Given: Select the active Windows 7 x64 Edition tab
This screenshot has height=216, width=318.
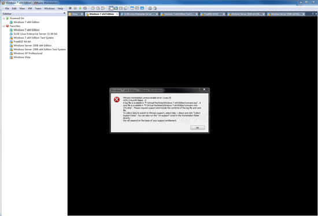Looking at the screenshot, I should point(101,14).
